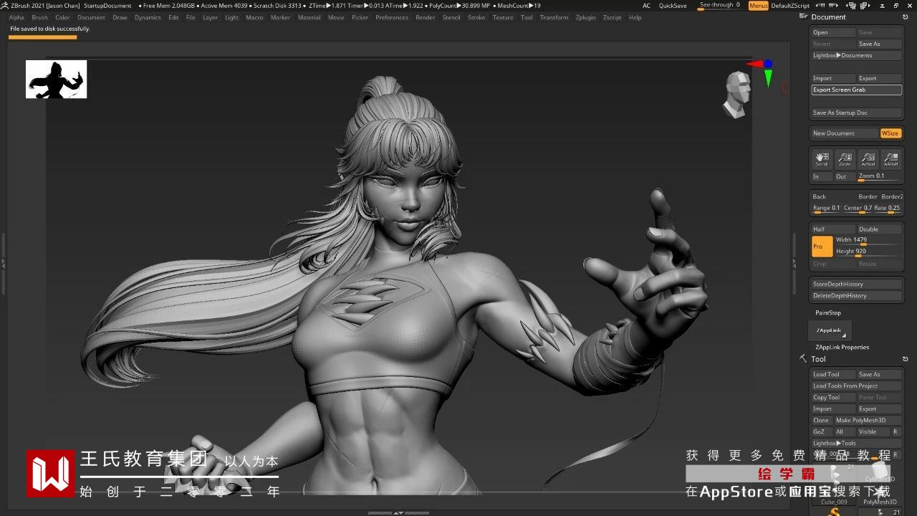Click the Zoom 0.1 slider
Image resolution: width=917 pixels, height=516 pixels.
pos(879,176)
